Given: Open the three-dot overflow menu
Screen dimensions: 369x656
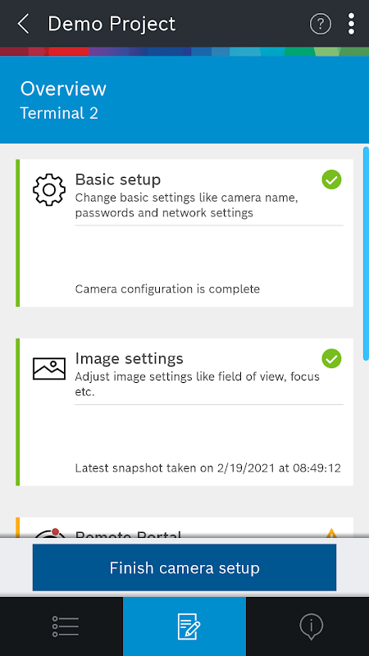Looking at the screenshot, I should point(351,24).
